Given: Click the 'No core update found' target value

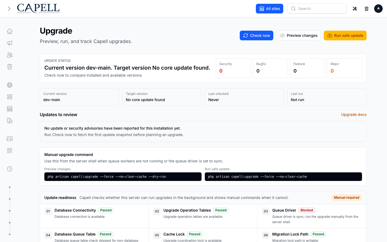Looking at the screenshot, I should (x=145, y=100).
